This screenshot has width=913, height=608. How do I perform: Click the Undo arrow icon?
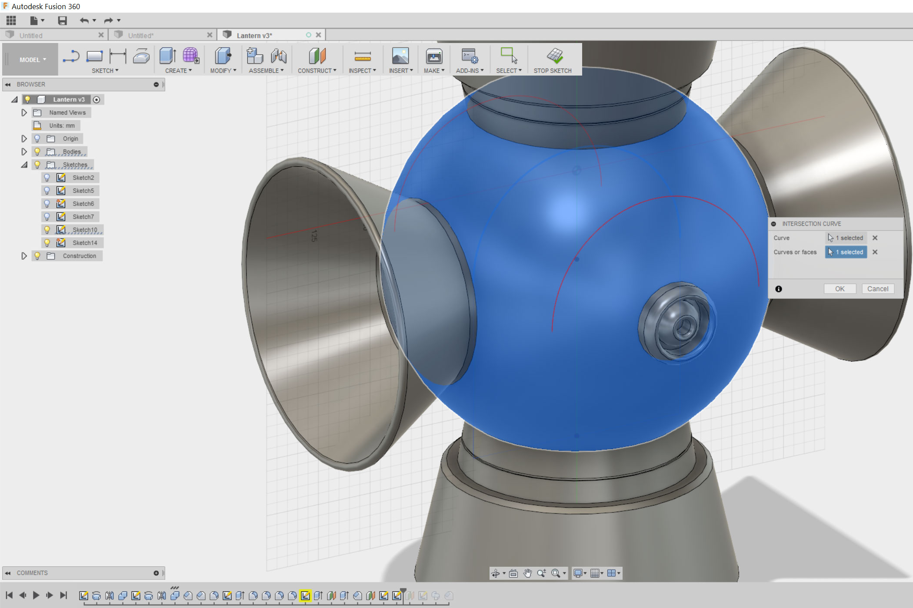(x=84, y=20)
